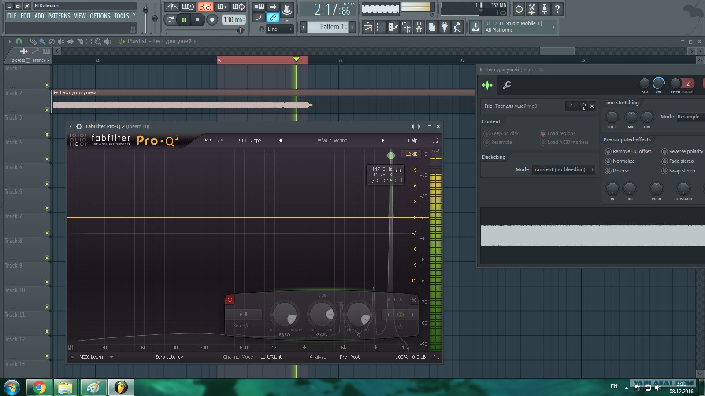Select the Playlist slip tool

tap(70, 41)
